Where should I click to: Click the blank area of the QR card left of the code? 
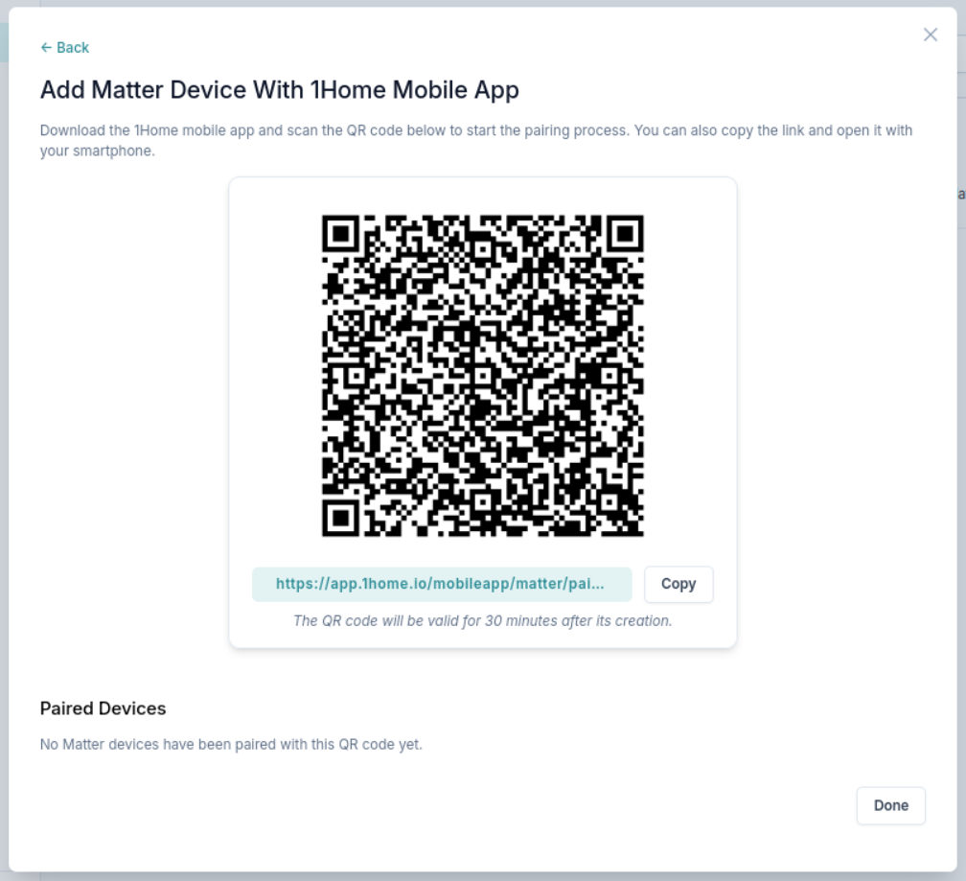pos(274,376)
